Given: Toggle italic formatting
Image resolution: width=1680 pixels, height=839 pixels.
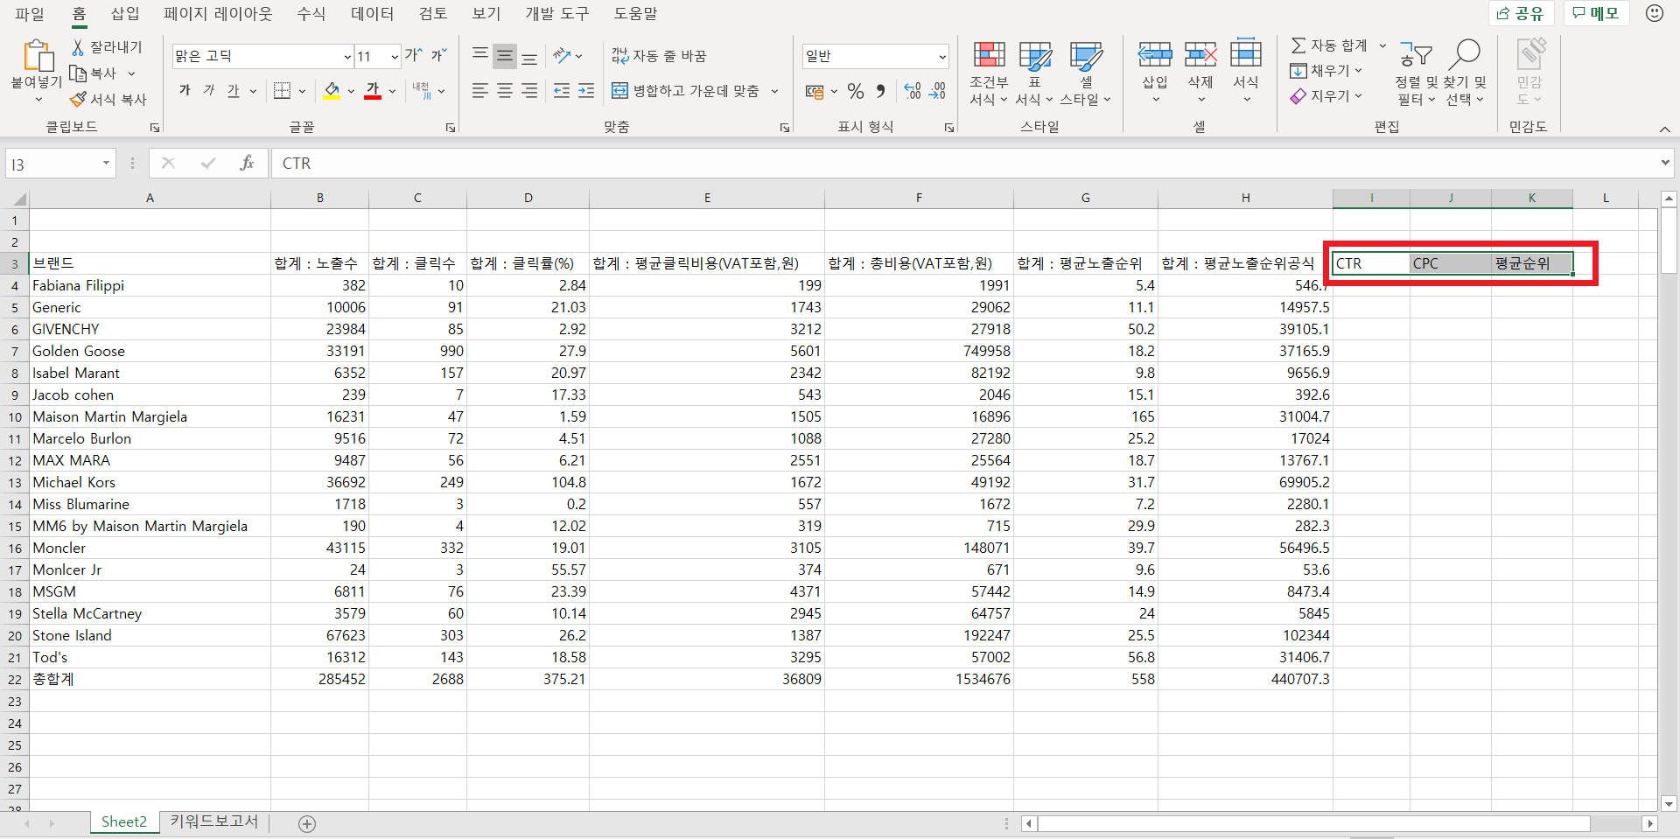Looking at the screenshot, I should point(209,90).
